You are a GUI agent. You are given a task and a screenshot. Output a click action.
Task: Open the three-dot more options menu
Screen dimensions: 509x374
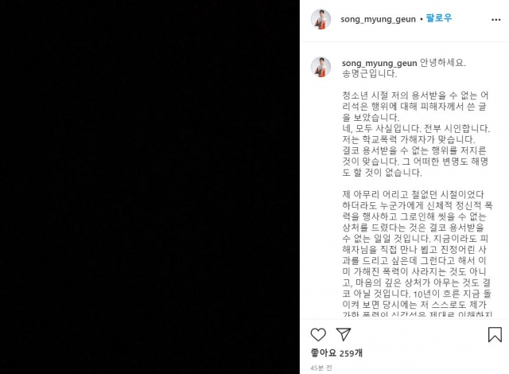coord(495,20)
